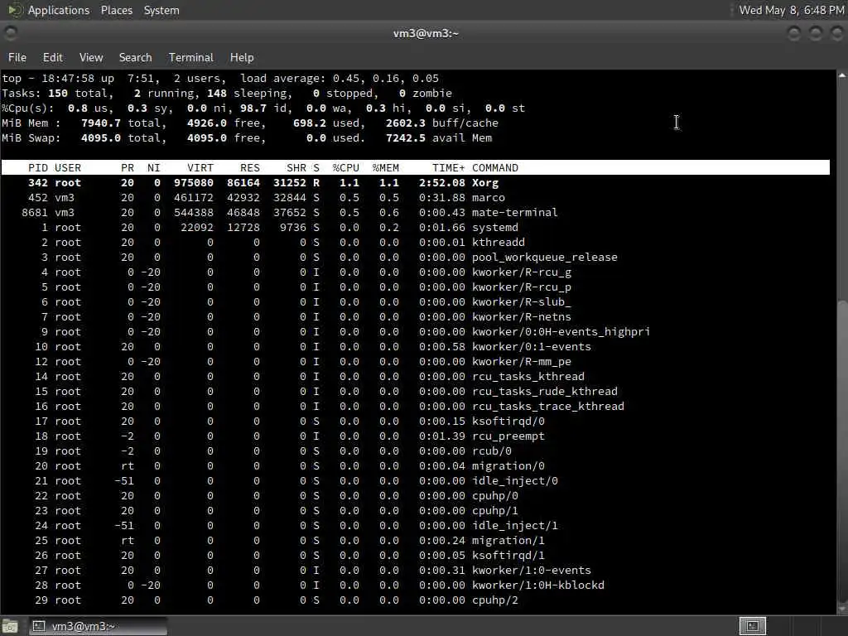This screenshot has width=848, height=636.
Task: Select the vm3@vm3:~ taskbar window button
Action: pos(98,626)
